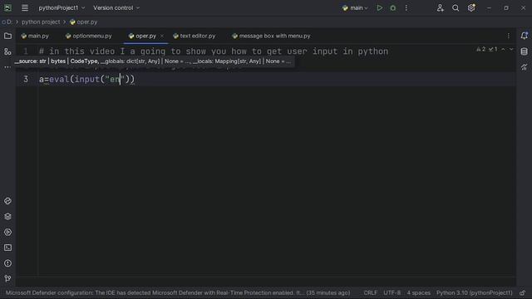Jump to previous highlighted error arrow

[503, 50]
